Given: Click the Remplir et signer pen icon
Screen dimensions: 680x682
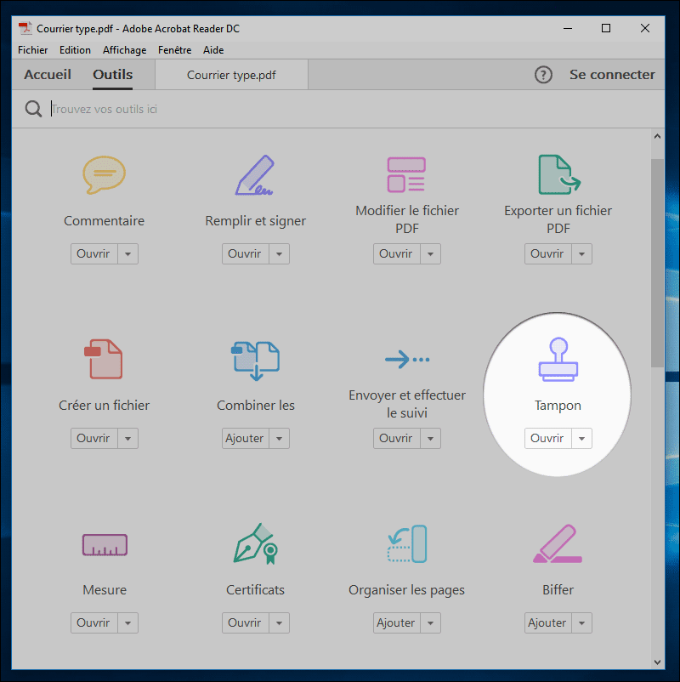Looking at the screenshot, I should pyautogui.click(x=255, y=175).
